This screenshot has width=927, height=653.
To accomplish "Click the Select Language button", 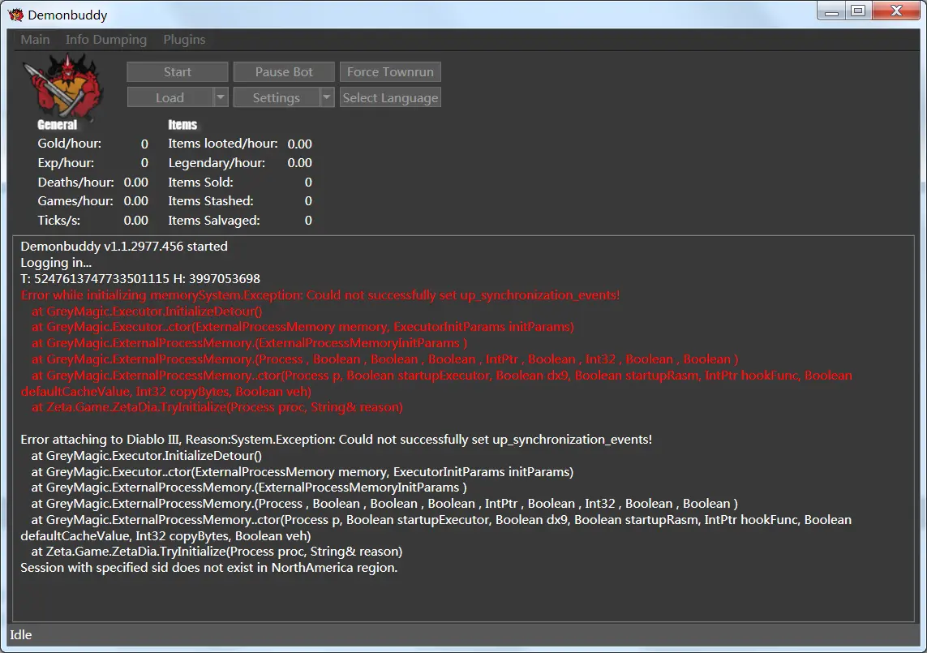I will coord(390,98).
